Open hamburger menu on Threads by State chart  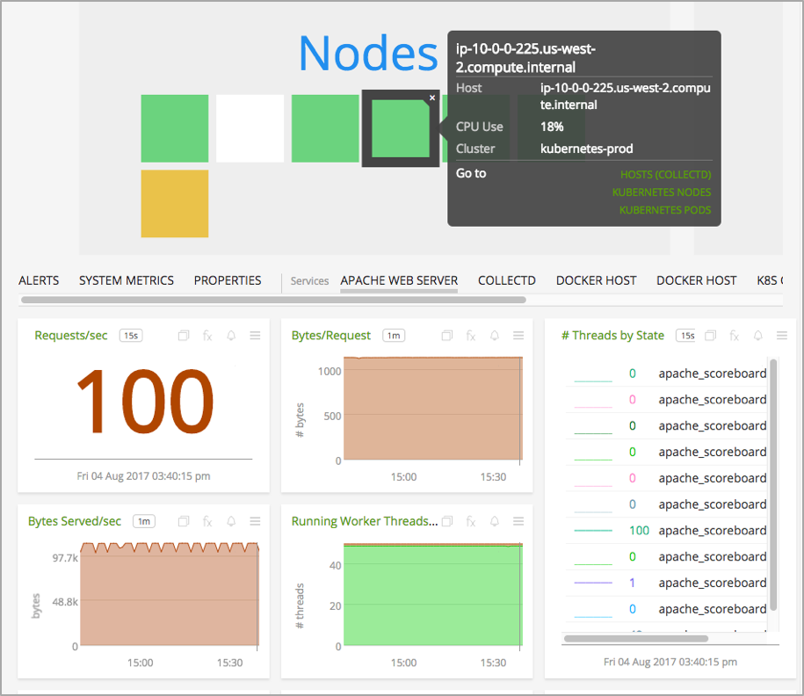pyautogui.click(x=782, y=336)
